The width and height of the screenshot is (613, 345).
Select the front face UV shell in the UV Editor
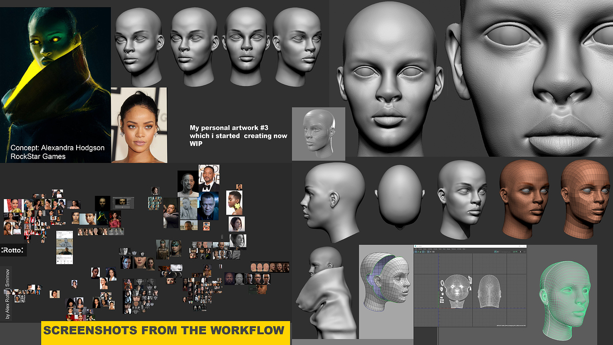pyautogui.click(x=457, y=288)
